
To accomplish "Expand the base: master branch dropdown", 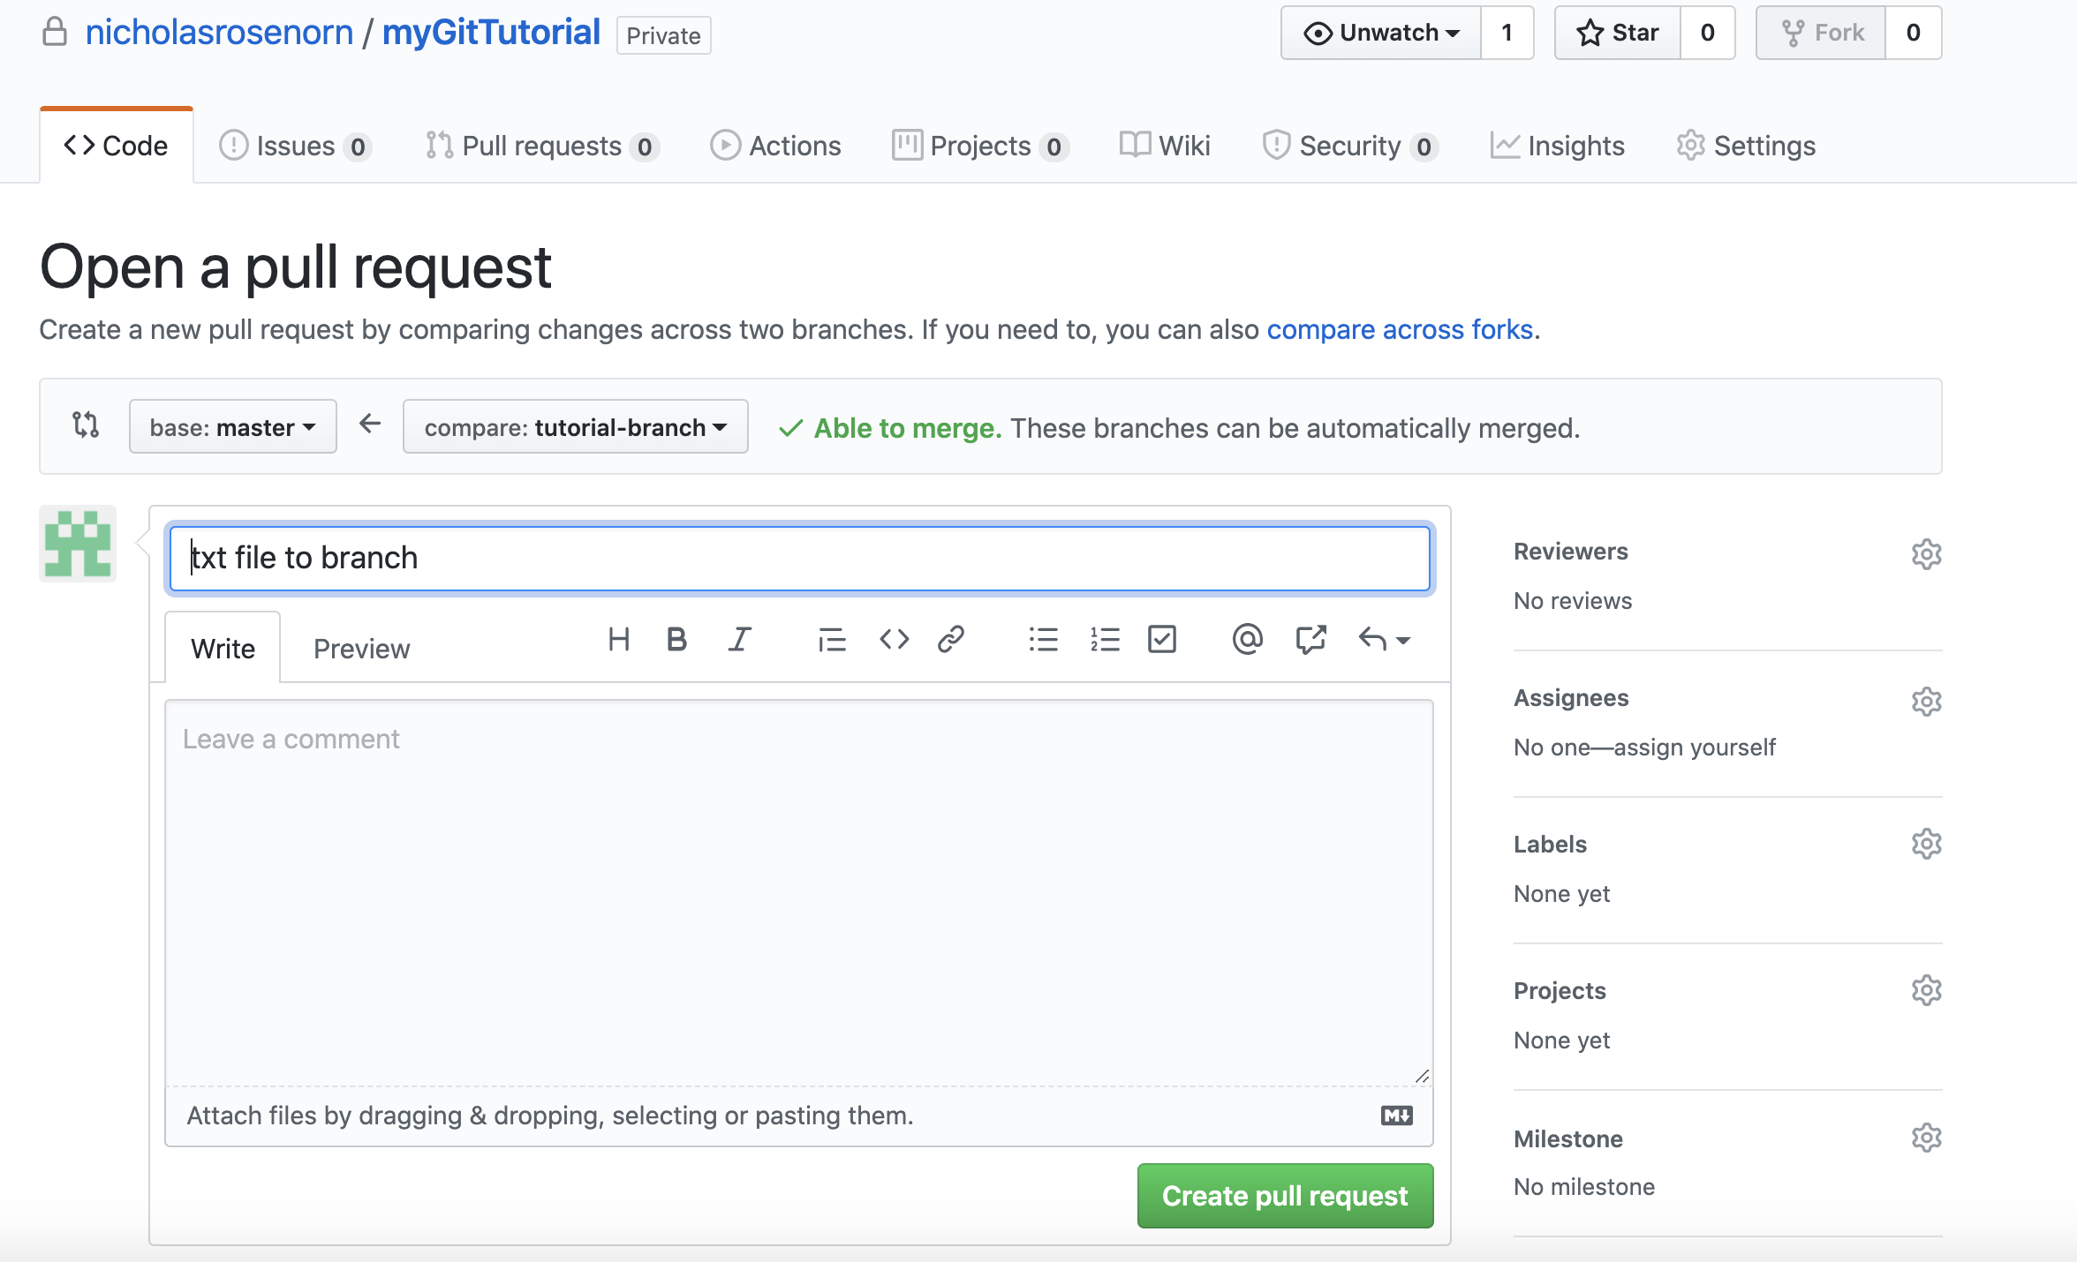I will click(233, 427).
